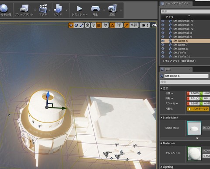Viewport: 210px width, 169px height.
Task: Edit actor name field SM_Dome_6
Action: click(x=186, y=76)
